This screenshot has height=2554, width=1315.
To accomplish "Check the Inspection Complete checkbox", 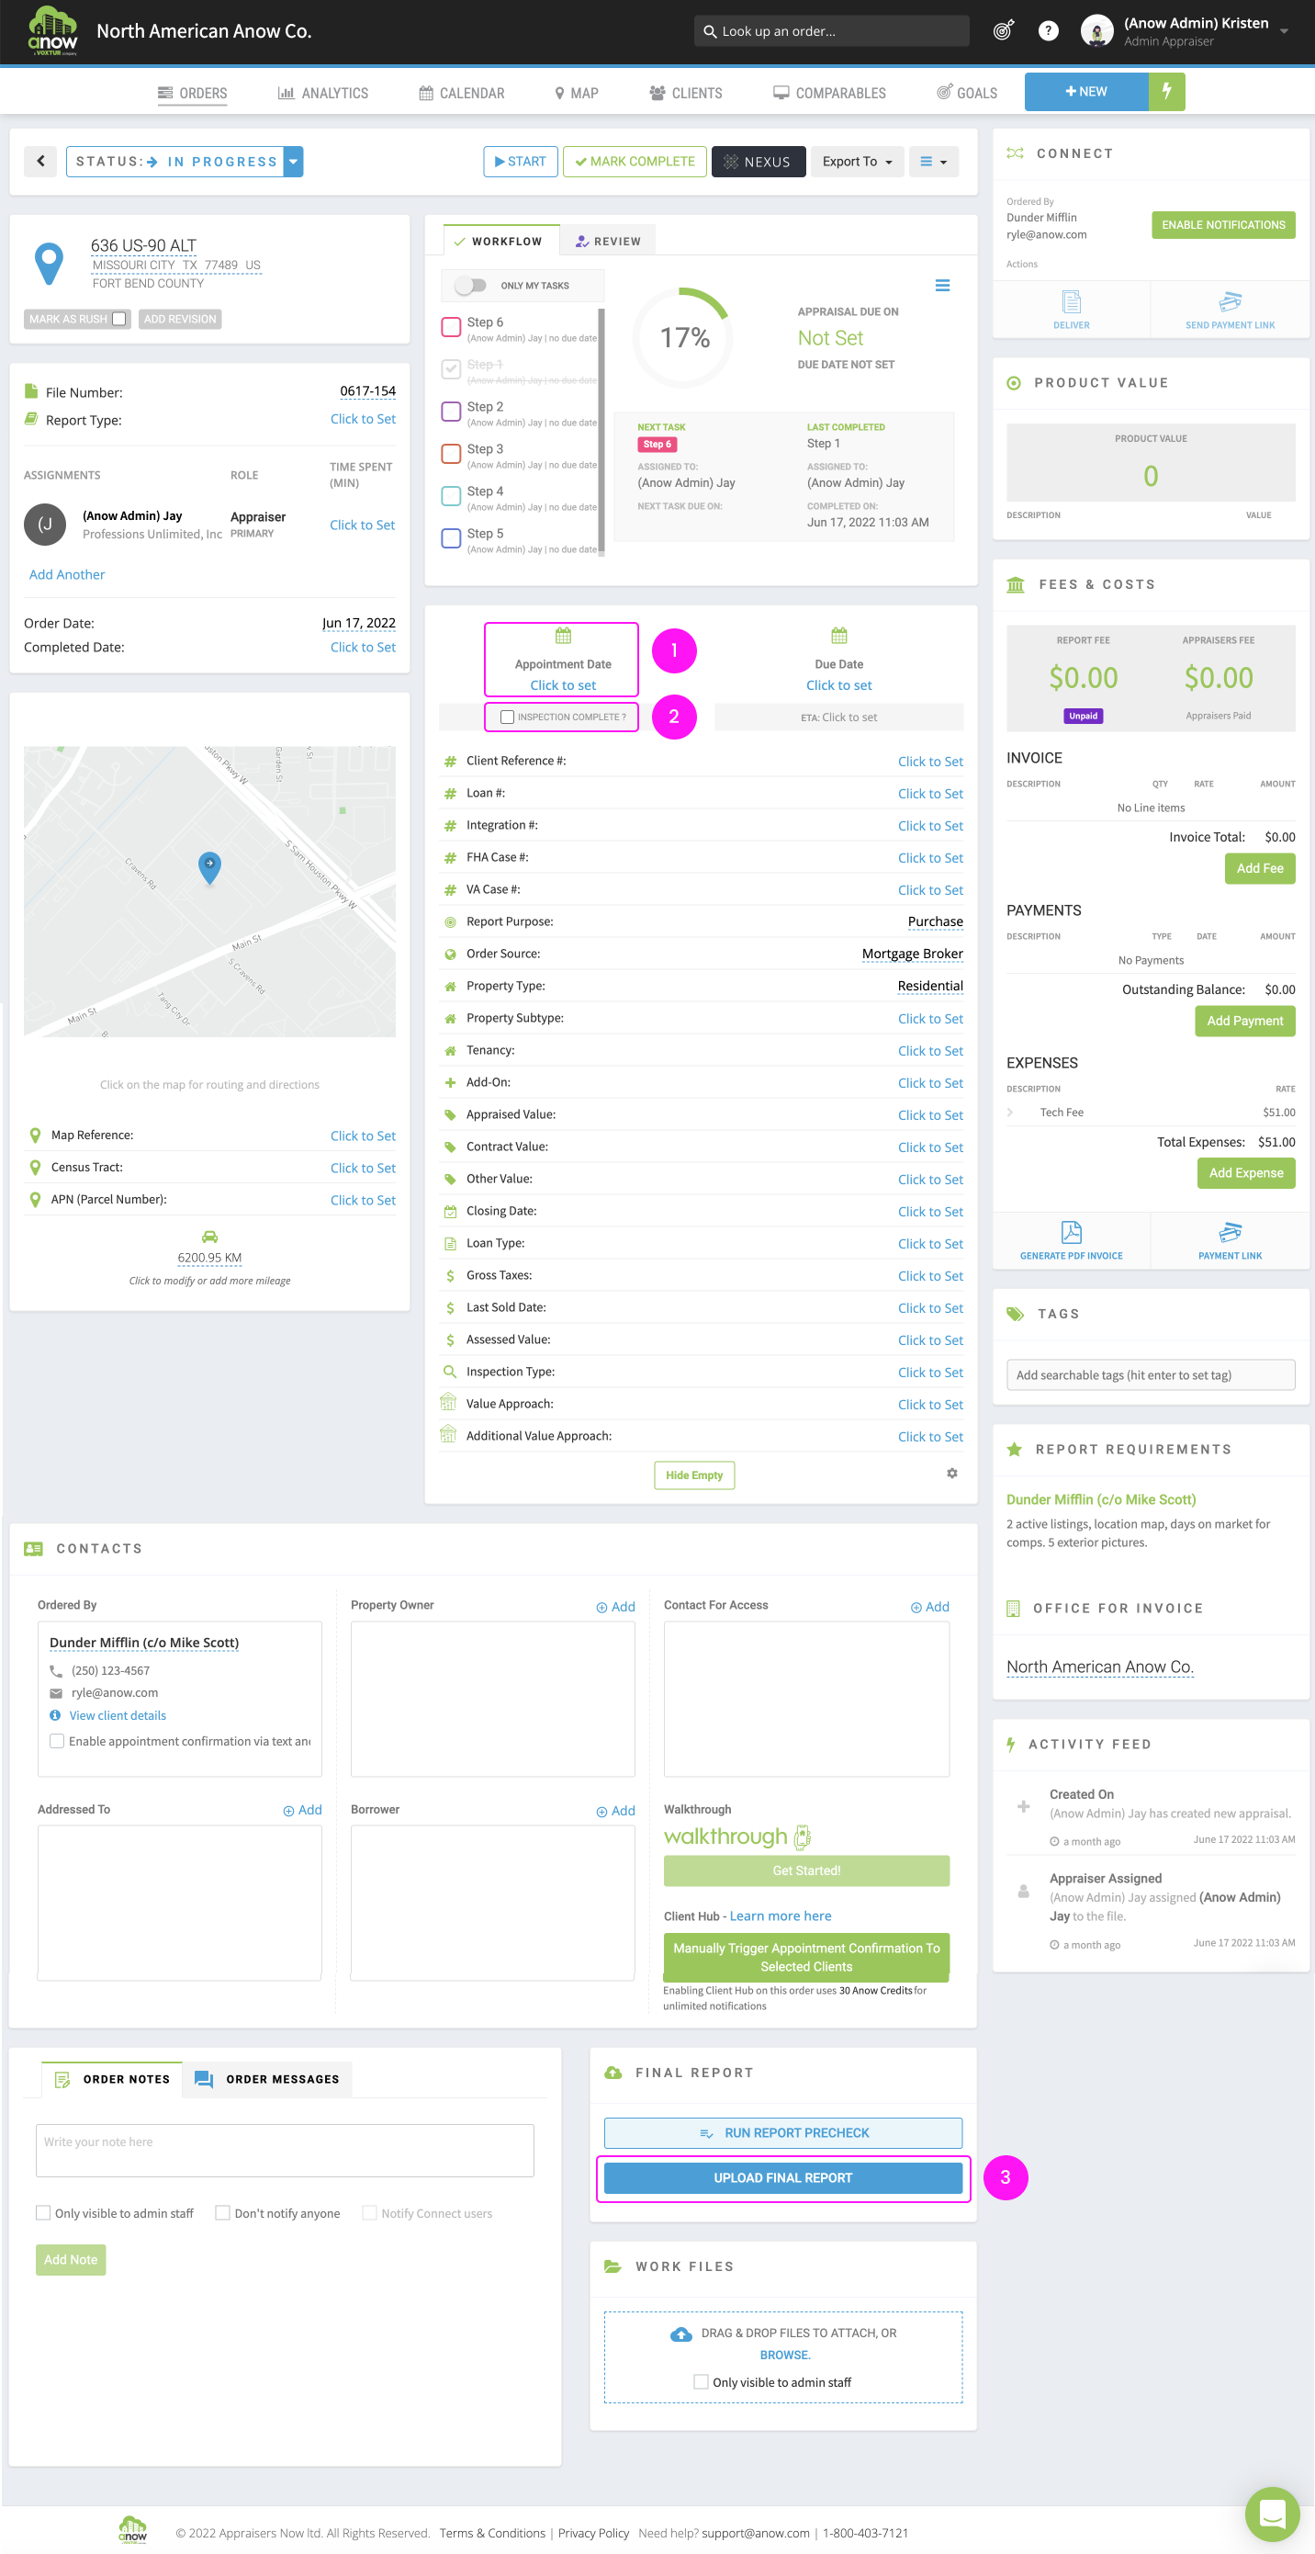I will click(508, 717).
